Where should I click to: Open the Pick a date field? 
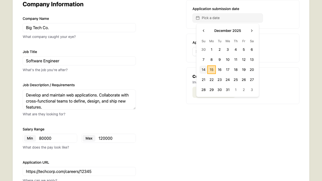point(227,18)
